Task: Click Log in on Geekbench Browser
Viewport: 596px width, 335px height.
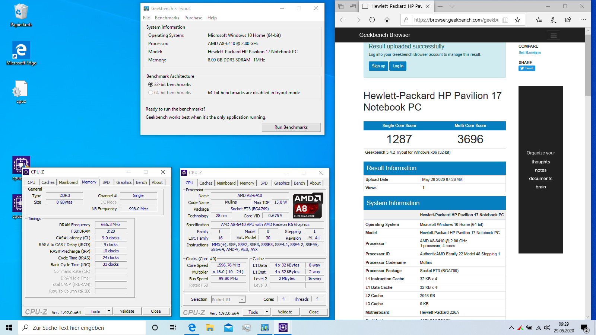Action: (398, 66)
